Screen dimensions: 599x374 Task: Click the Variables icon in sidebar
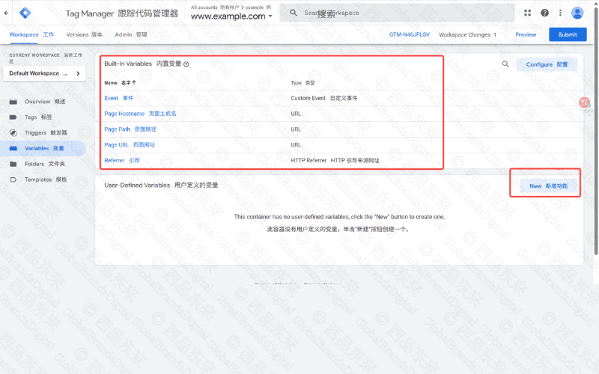pyautogui.click(x=13, y=148)
